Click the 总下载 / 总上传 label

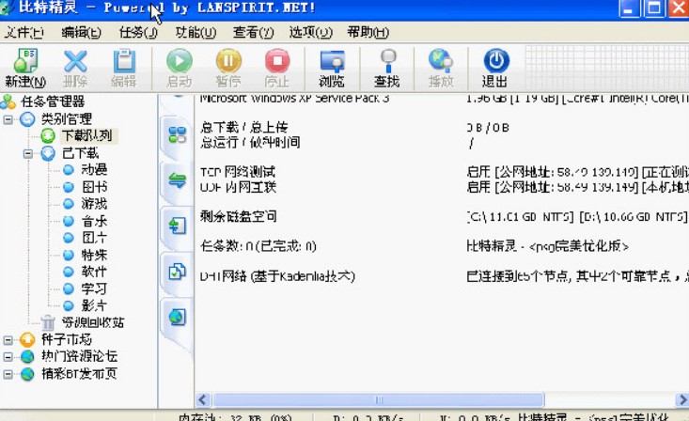click(243, 128)
